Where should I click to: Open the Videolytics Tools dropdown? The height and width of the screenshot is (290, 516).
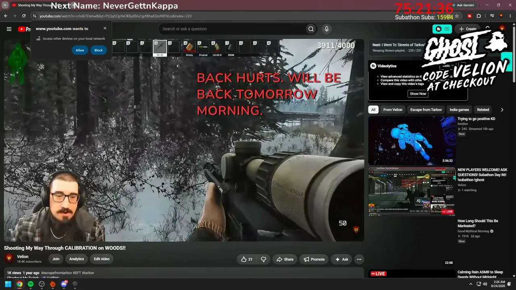tap(447, 66)
